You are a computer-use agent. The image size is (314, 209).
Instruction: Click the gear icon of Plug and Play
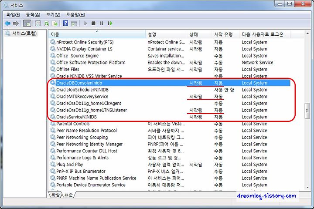pos(53,165)
